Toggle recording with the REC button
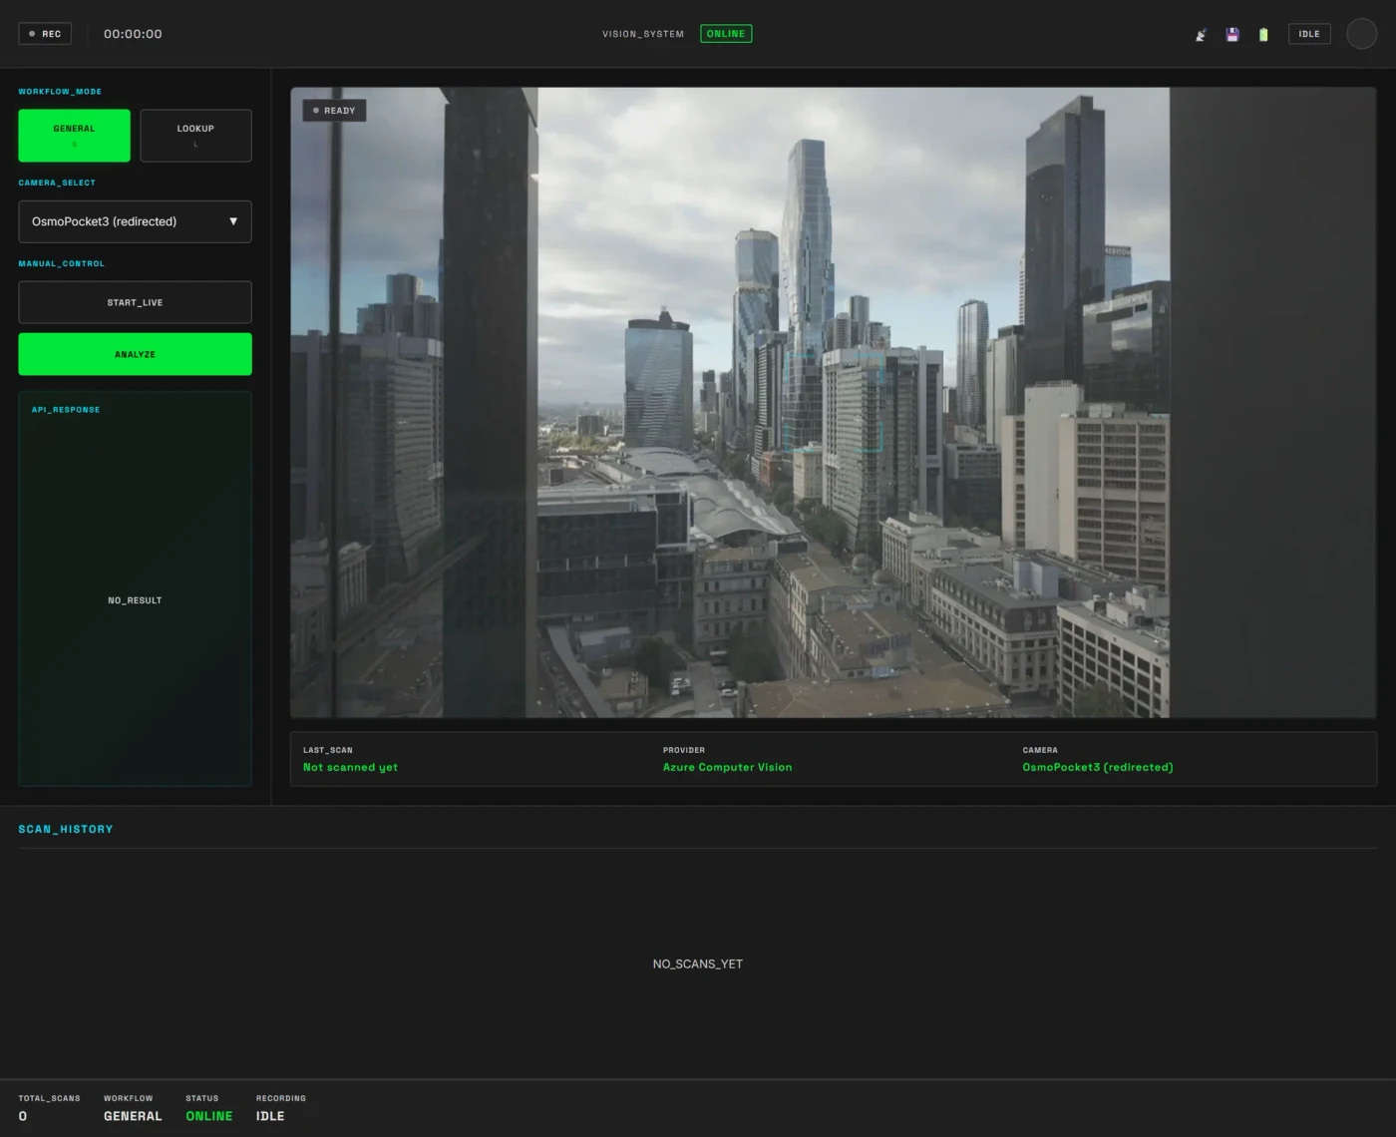 click(x=45, y=33)
